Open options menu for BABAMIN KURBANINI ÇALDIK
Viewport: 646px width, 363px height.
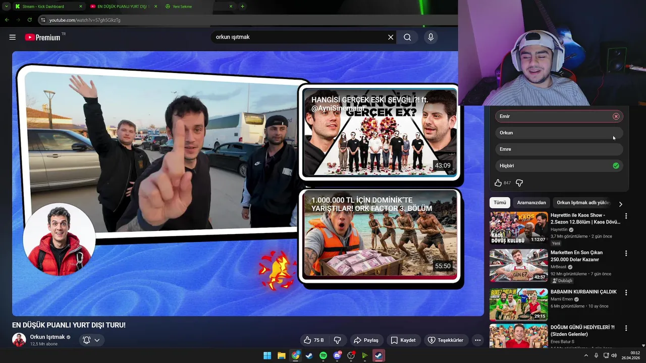626,292
